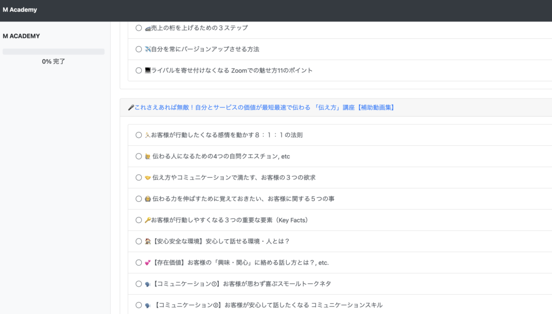Open the これさえあれば無敵 伝え方 course section link

click(264, 108)
